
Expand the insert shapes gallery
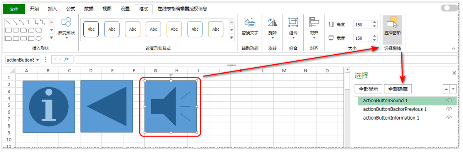[x=51, y=37]
